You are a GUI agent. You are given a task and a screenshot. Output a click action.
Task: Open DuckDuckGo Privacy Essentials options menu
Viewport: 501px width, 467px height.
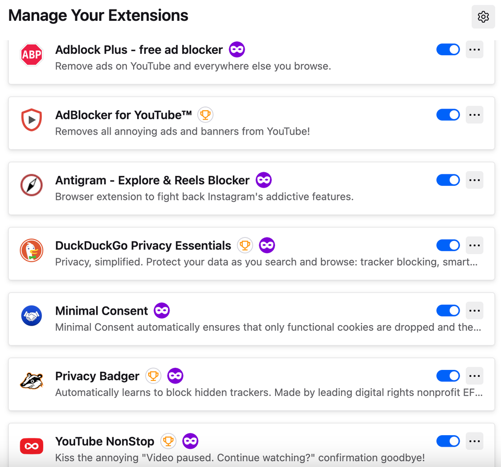(474, 245)
